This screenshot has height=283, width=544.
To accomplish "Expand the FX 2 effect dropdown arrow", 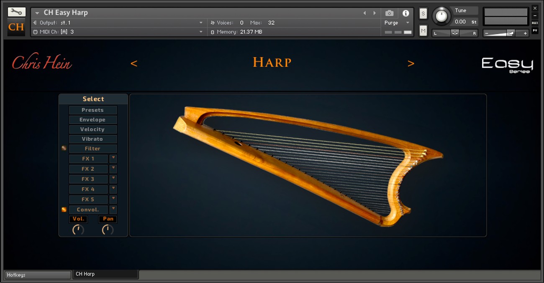I will [113, 169].
